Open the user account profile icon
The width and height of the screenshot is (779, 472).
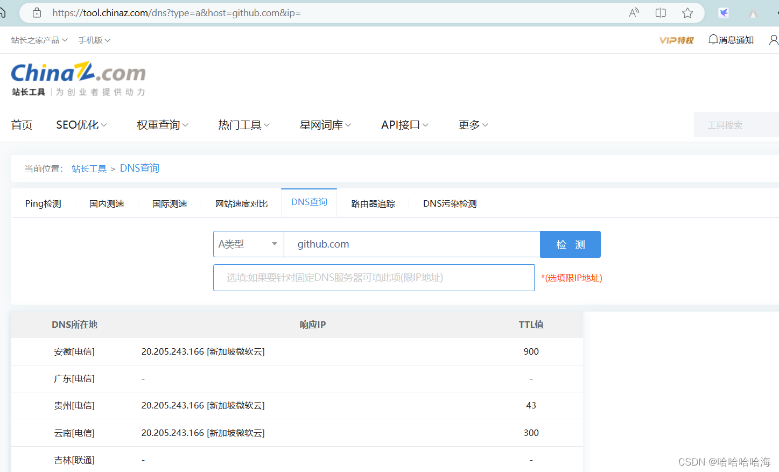(x=774, y=40)
